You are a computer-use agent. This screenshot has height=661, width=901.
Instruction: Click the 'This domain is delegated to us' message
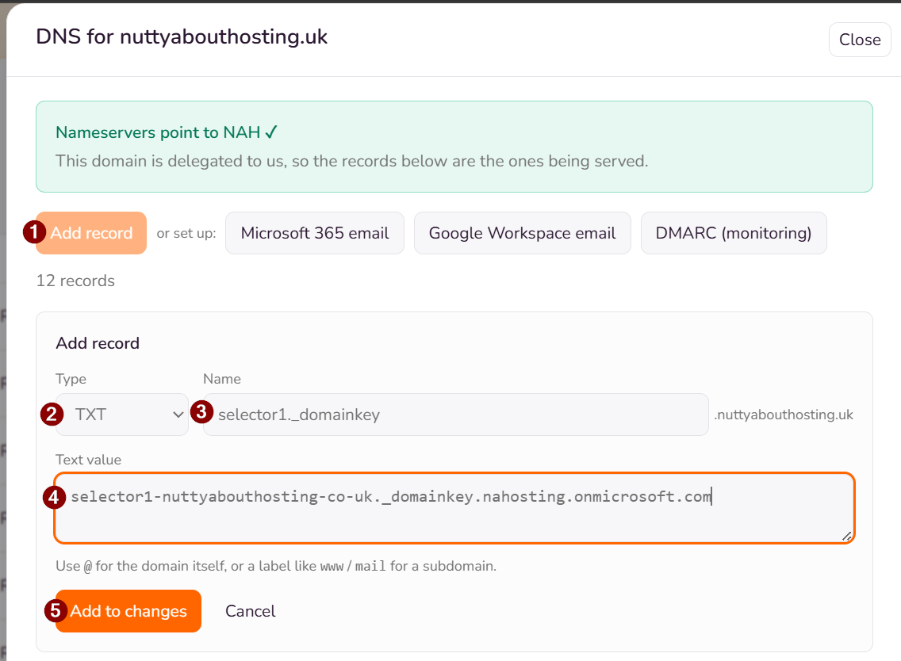coord(351,162)
